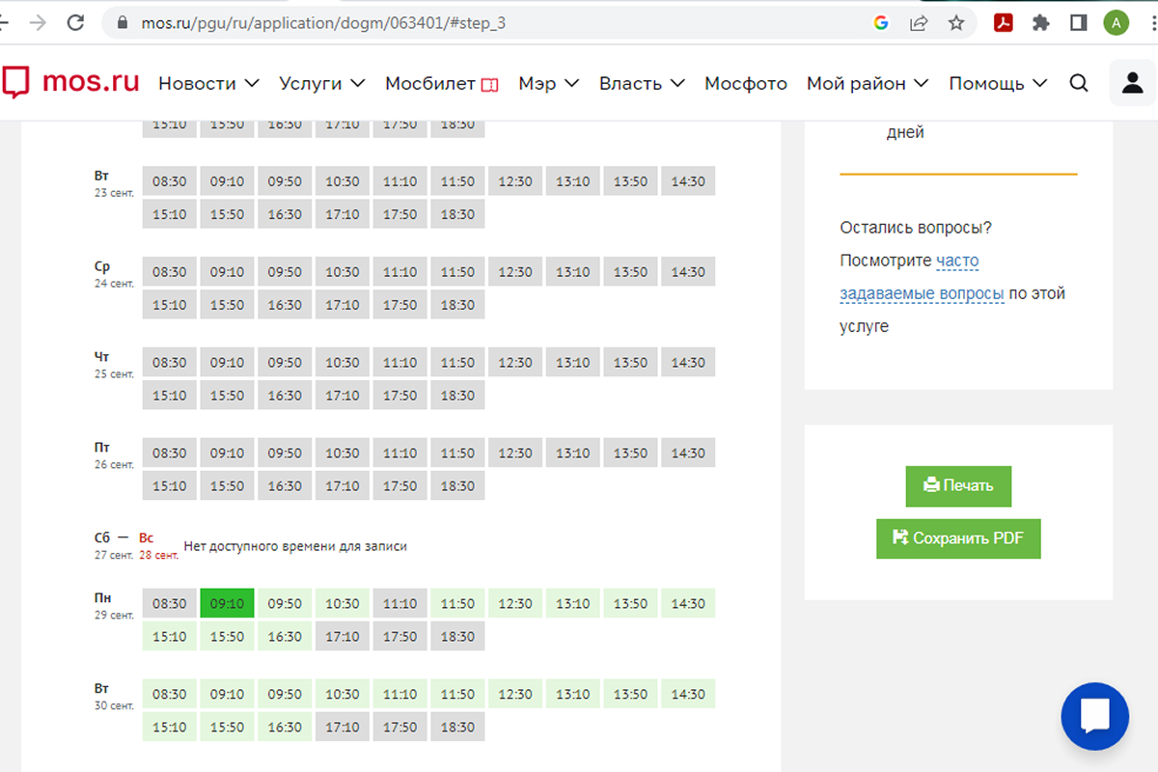Click the Нет доступного времени для записи text
Screen dimensions: 1158x772
pos(295,546)
